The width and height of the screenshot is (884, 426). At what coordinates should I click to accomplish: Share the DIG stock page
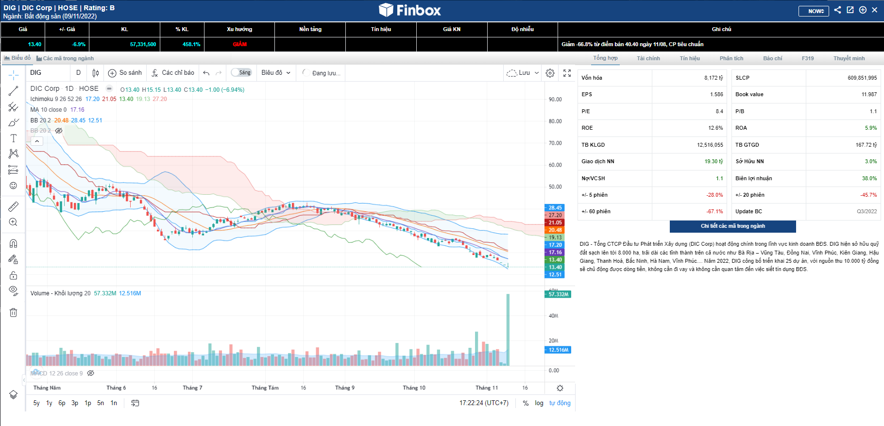click(838, 10)
